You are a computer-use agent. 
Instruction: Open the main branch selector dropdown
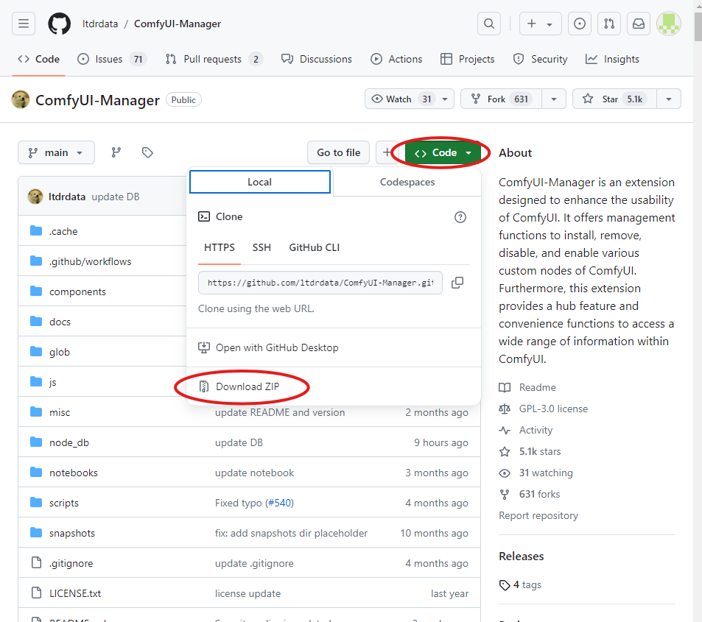pyautogui.click(x=56, y=152)
